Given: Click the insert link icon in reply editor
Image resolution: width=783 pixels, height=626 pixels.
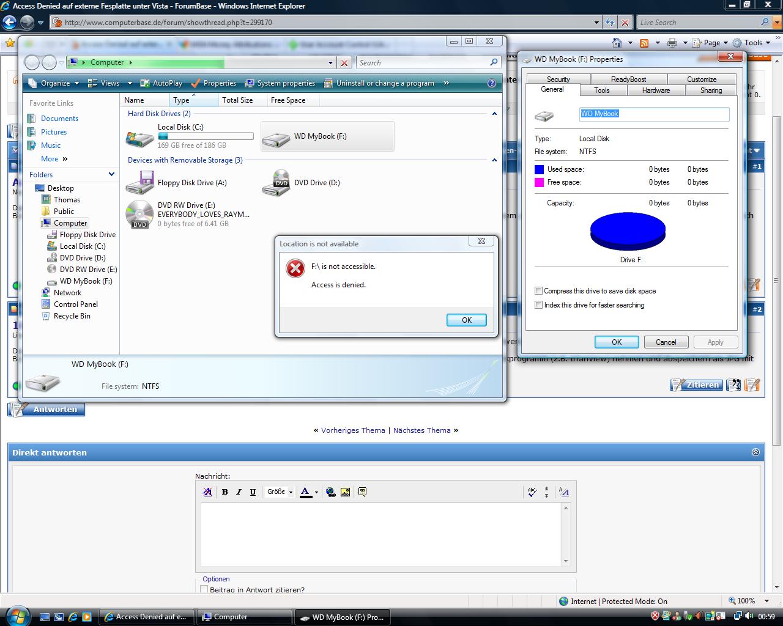Looking at the screenshot, I should point(331,492).
